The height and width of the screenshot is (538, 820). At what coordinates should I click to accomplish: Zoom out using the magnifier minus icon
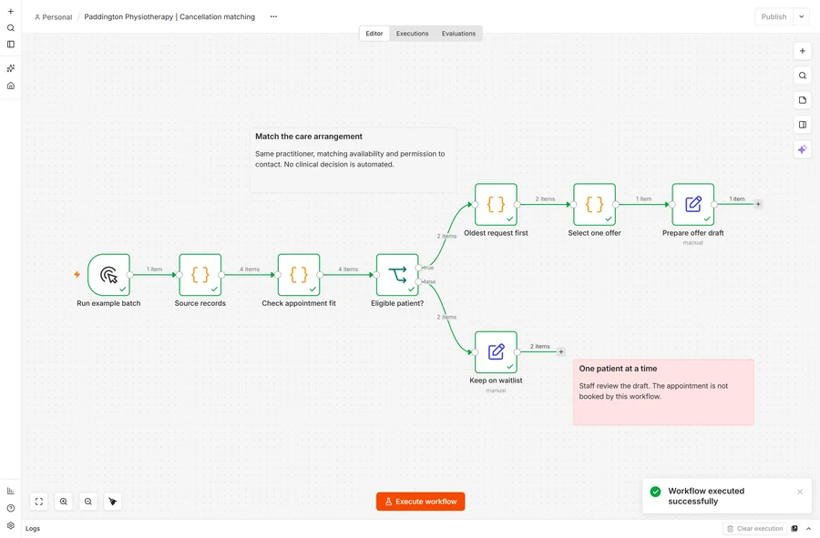[x=88, y=502]
